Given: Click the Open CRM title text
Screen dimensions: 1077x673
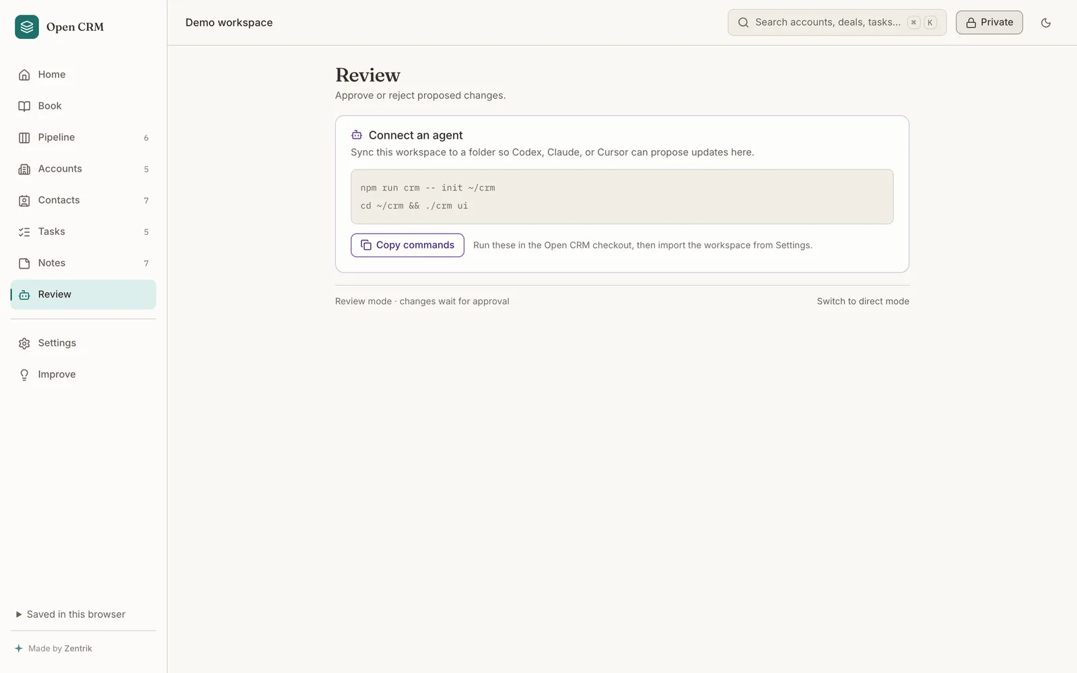Looking at the screenshot, I should 75,27.
